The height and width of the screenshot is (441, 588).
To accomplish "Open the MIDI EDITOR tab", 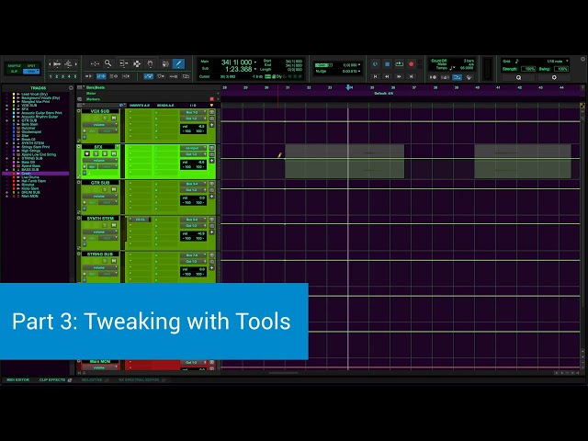I will tap(18, 379).
